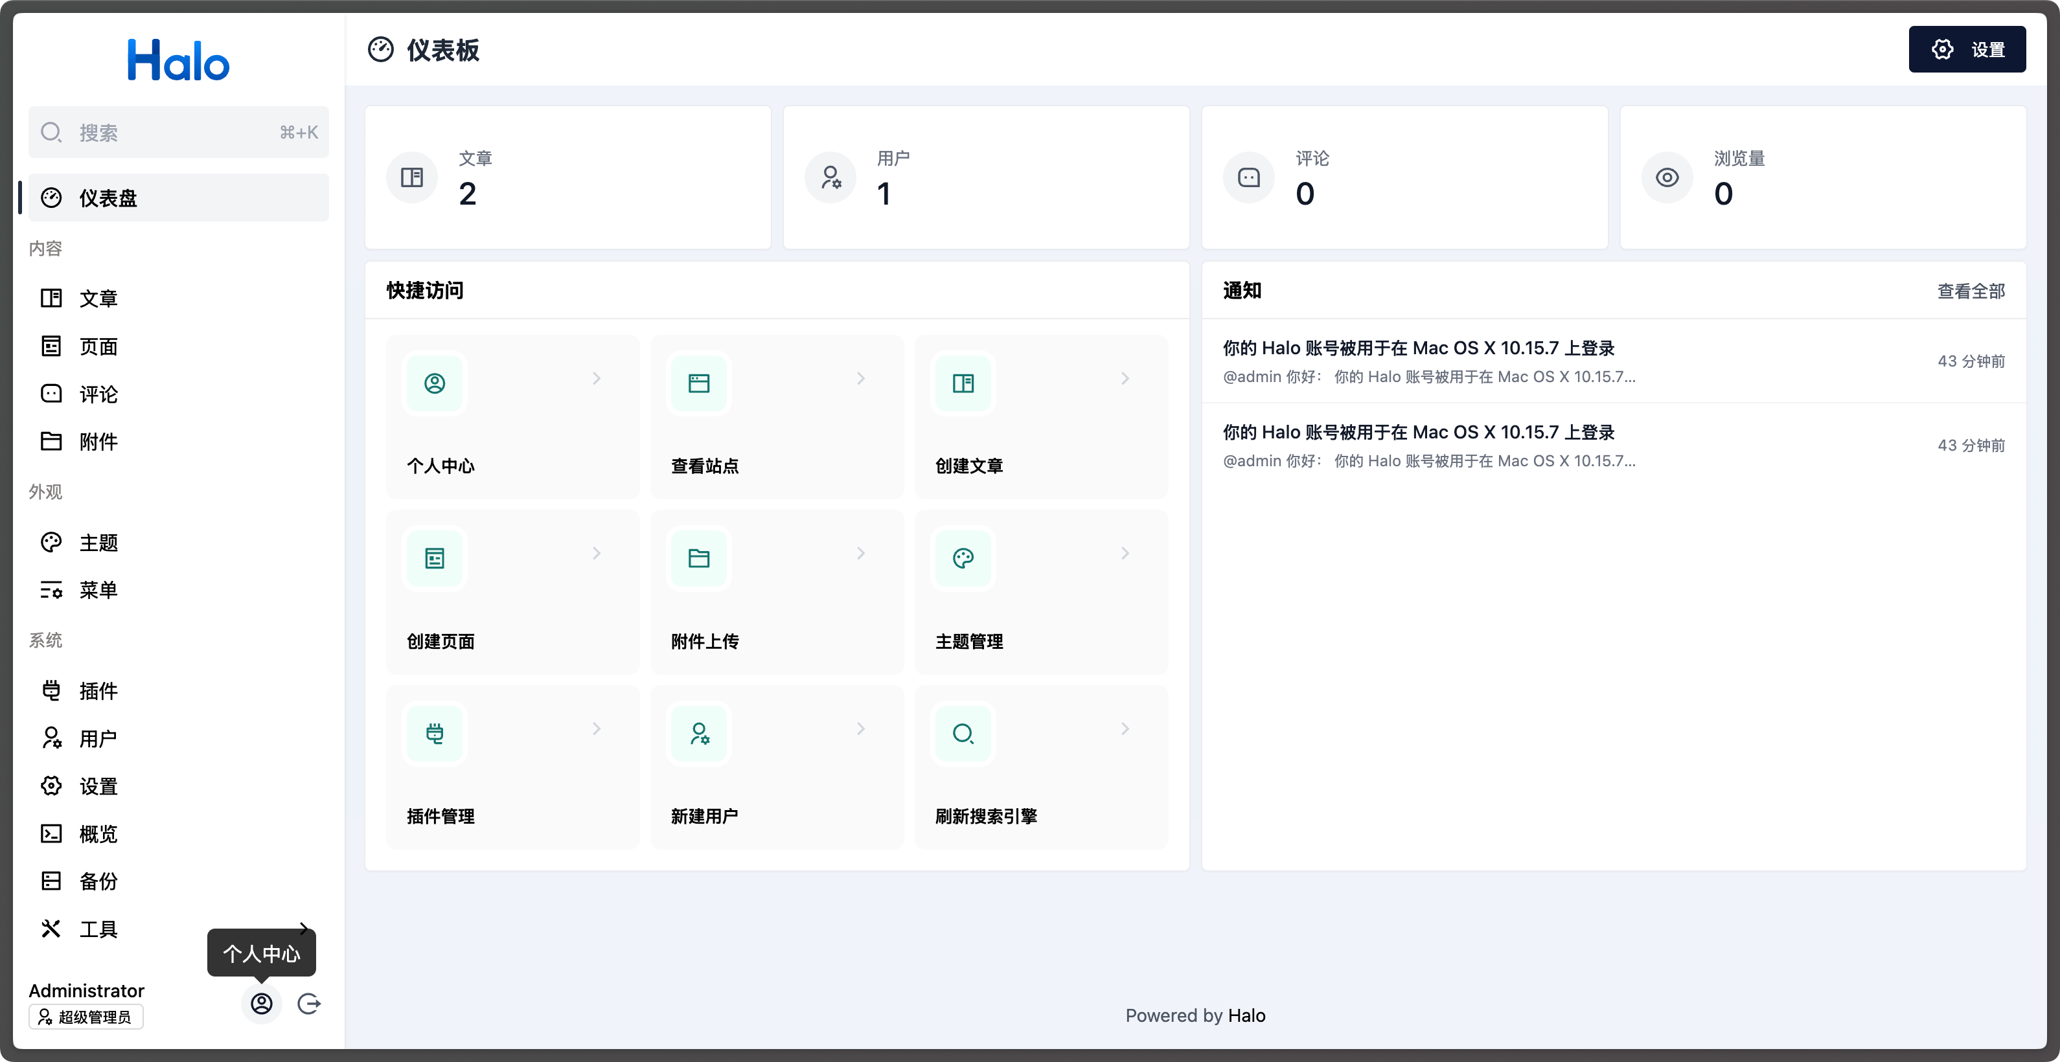
Task: Click the arrow on 创建页面 card
Action: [x=597, y=553]
